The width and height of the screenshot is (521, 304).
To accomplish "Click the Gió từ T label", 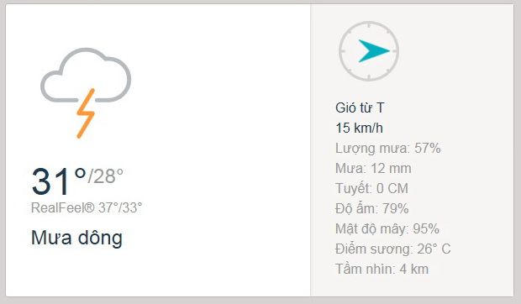I will [x=360, y=107].
